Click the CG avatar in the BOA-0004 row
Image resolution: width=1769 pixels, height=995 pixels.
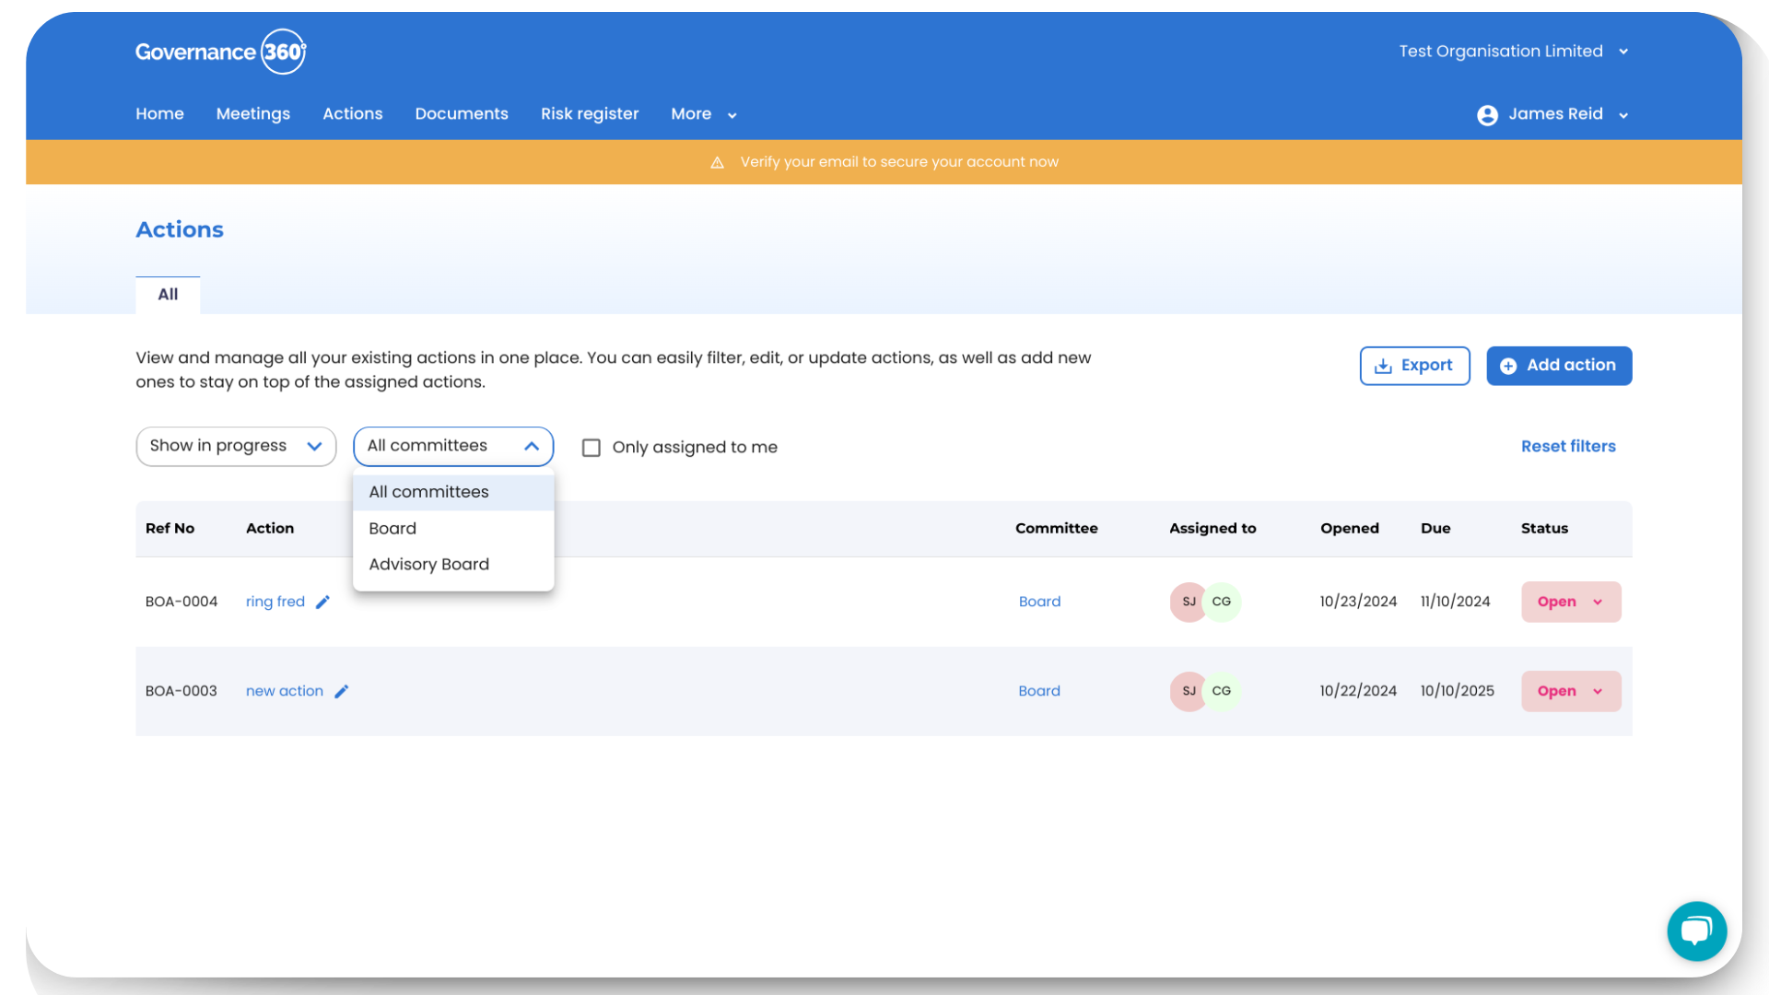(x=1223, y=602)
